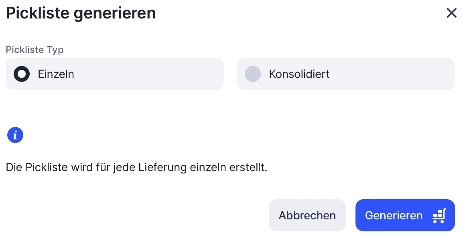The width and height of the screenshot is (463, 237).
Task: Choose the Einzeln option card
Action: [114, 74]
